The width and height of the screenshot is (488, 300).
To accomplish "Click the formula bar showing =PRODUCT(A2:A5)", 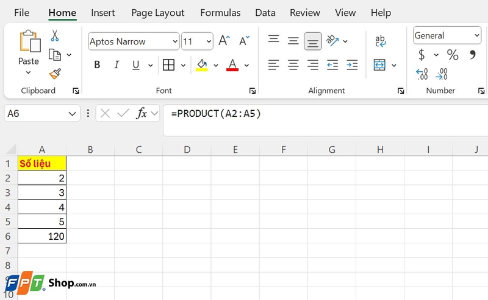I will 325,120.
